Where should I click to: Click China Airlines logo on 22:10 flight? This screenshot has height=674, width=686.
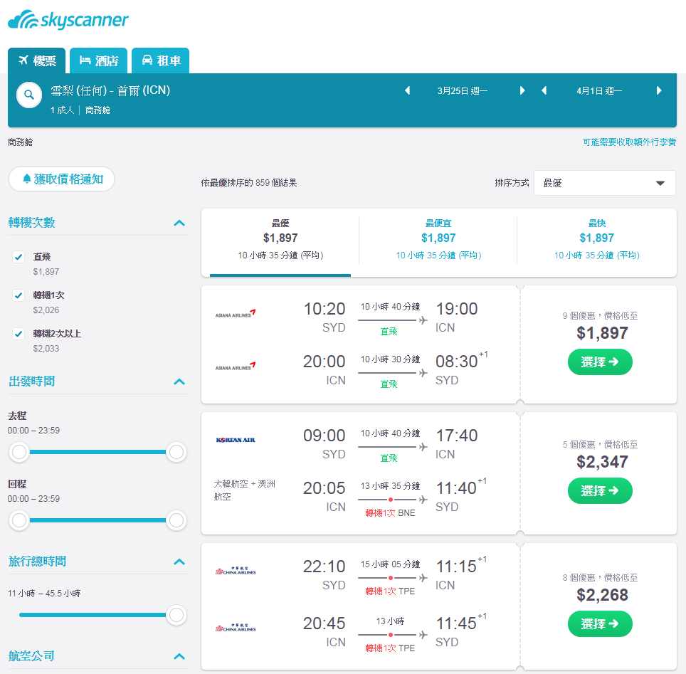pyautogui.click(x=236, y=570)
